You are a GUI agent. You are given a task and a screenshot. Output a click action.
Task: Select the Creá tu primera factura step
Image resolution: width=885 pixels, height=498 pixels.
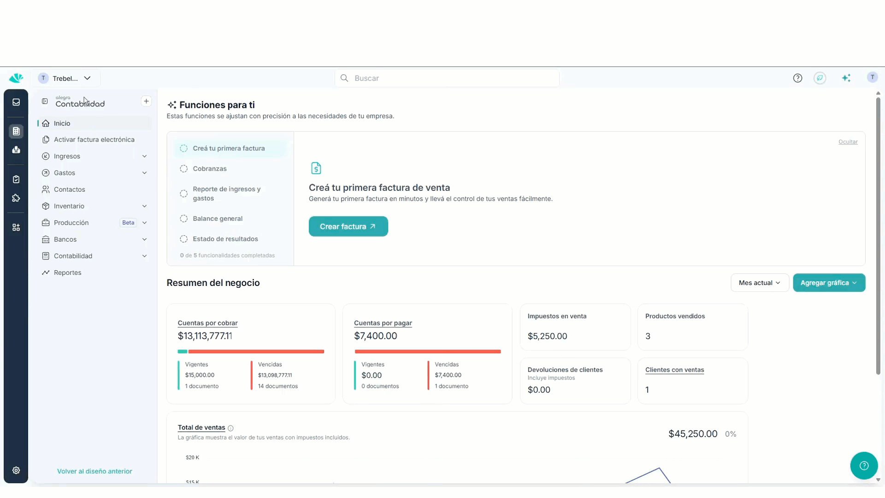point(230,148)
